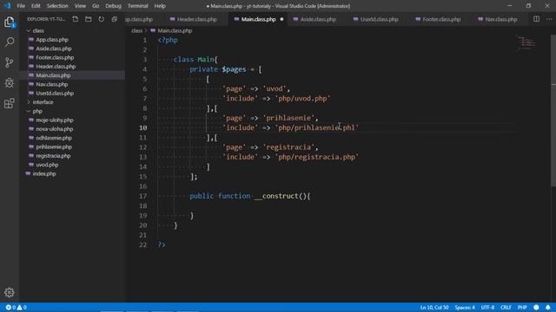This screenshot has height=312, width=556.
Task: Open registracia.php in Explorer
Action: click(x=53, y=156)
